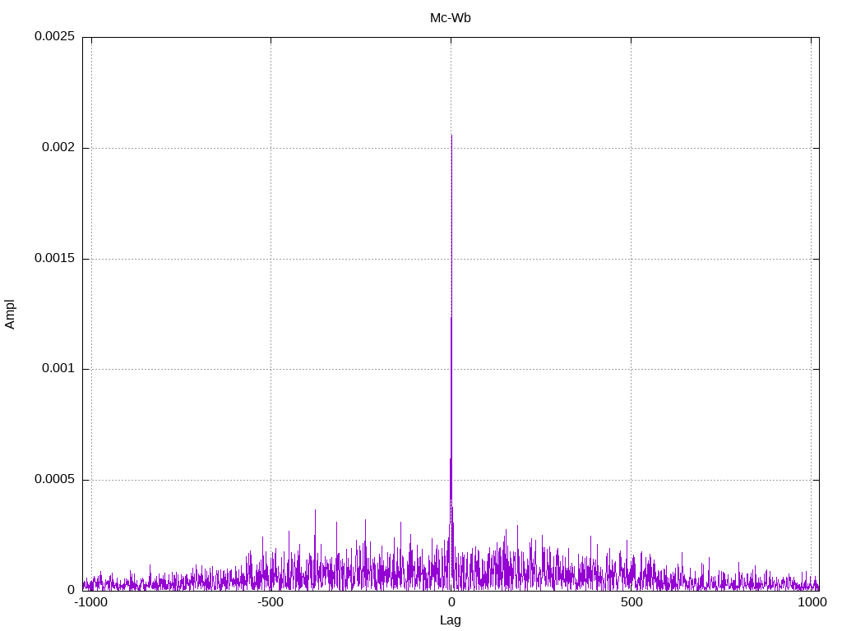Click the 0 x-axis tick label
This screenshot has height=631, width=842.
[x=451, y=603]
